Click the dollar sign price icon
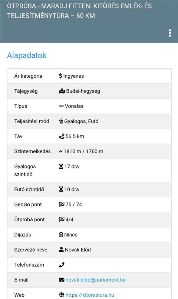This screenshot has width=178, height=299. coord(60,76)
